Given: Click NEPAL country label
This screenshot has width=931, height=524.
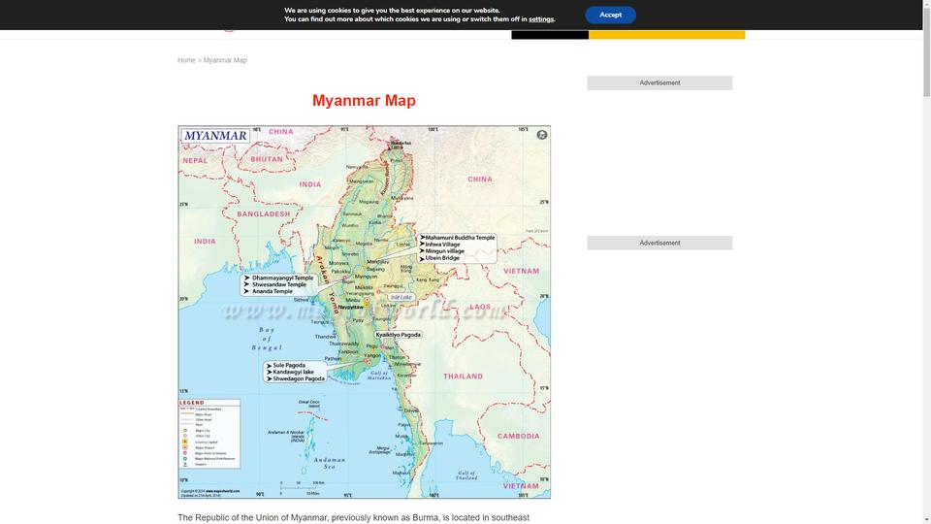Looking at the screenshot, I should pyautogui.click(x=195, y=160).
